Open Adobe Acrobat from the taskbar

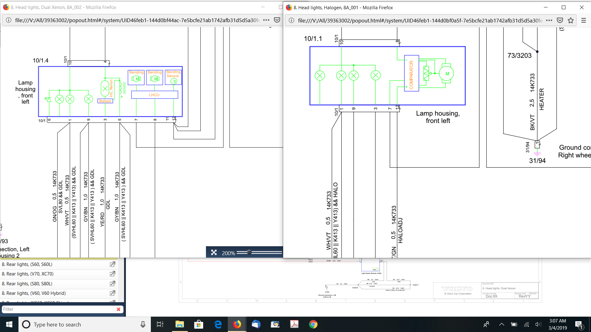click(294, 324)
